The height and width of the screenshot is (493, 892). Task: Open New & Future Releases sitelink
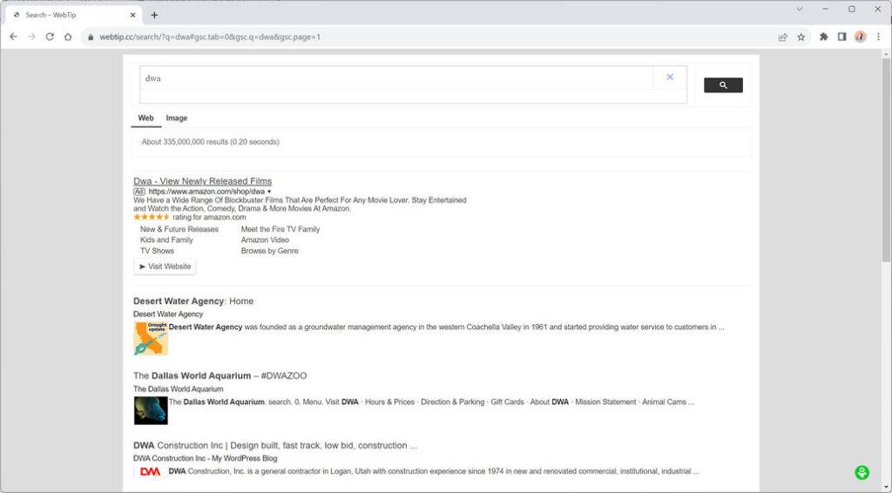179,229
